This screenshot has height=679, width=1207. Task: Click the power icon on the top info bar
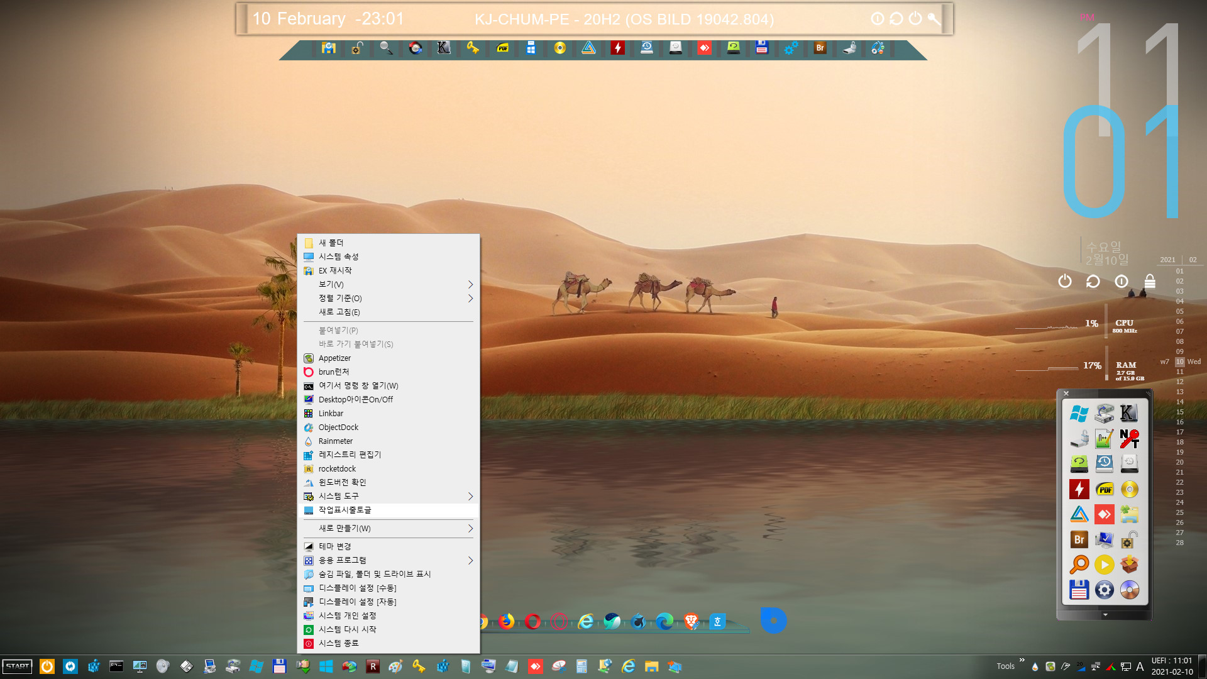[x=915, y=19]
